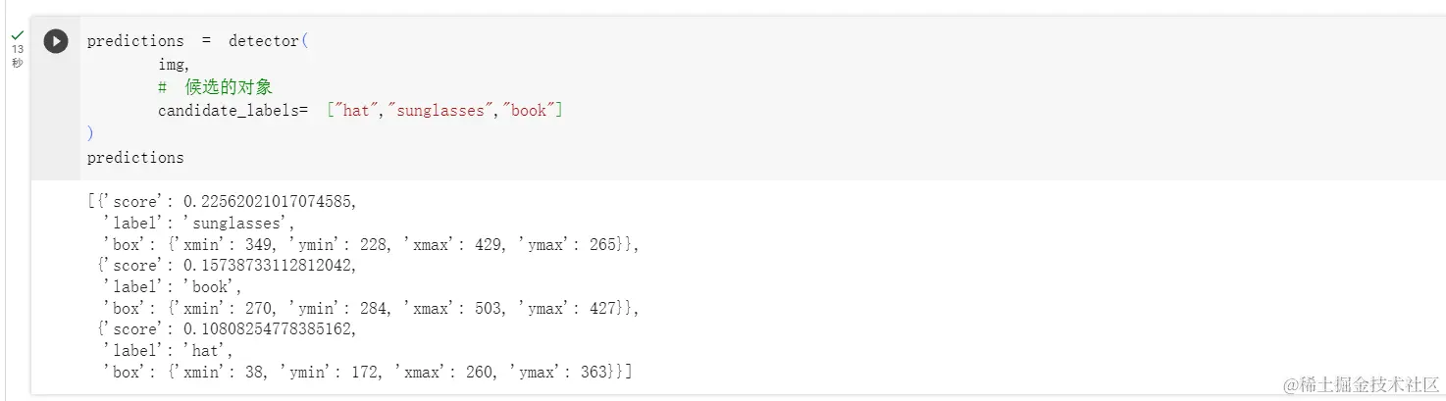Click the 13-second execution time indicator

[x=18, y=56]
